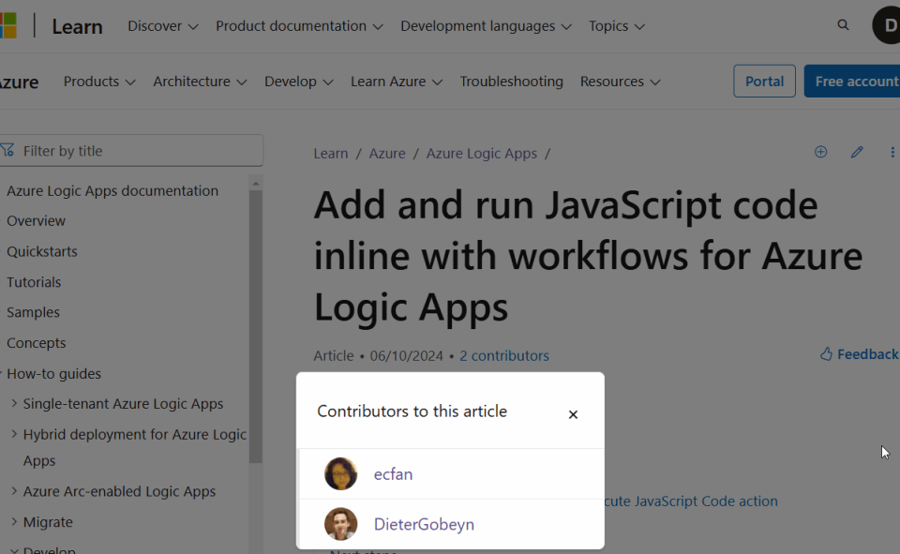Click the Microsoft logo icon
Viewport: 900px width, 554px height.
coord(8,26)
